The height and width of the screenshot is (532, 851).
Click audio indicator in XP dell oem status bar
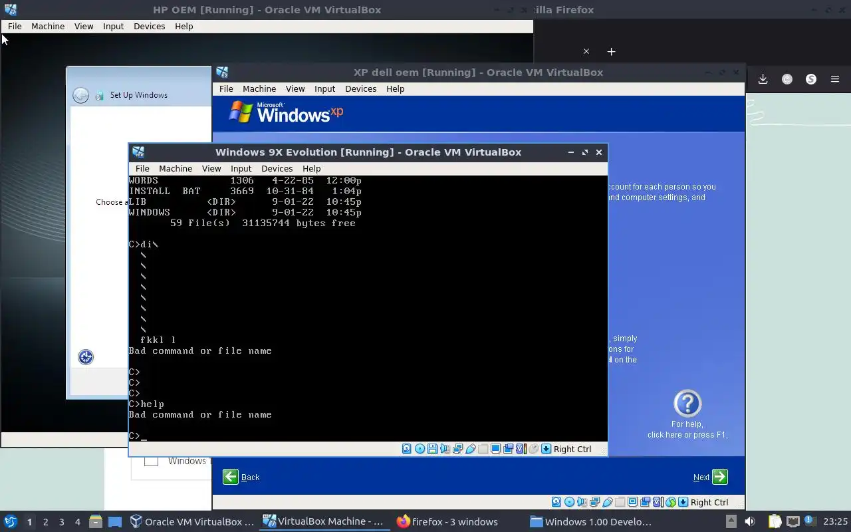(582, 502)
